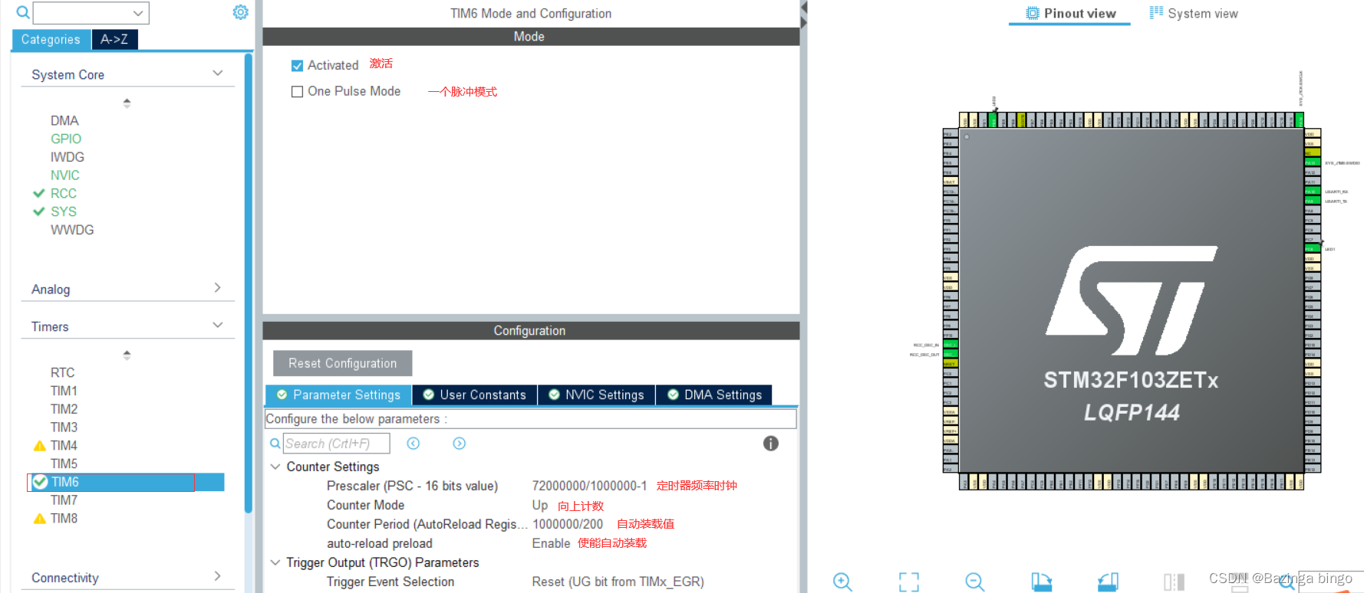The width and height of the screenshot is (1364, 593).
Task: Select NVIC under System Core
Action: (65, 175)
